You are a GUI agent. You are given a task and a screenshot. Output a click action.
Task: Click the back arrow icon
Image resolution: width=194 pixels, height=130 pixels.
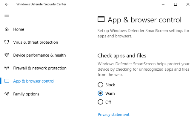7,4
